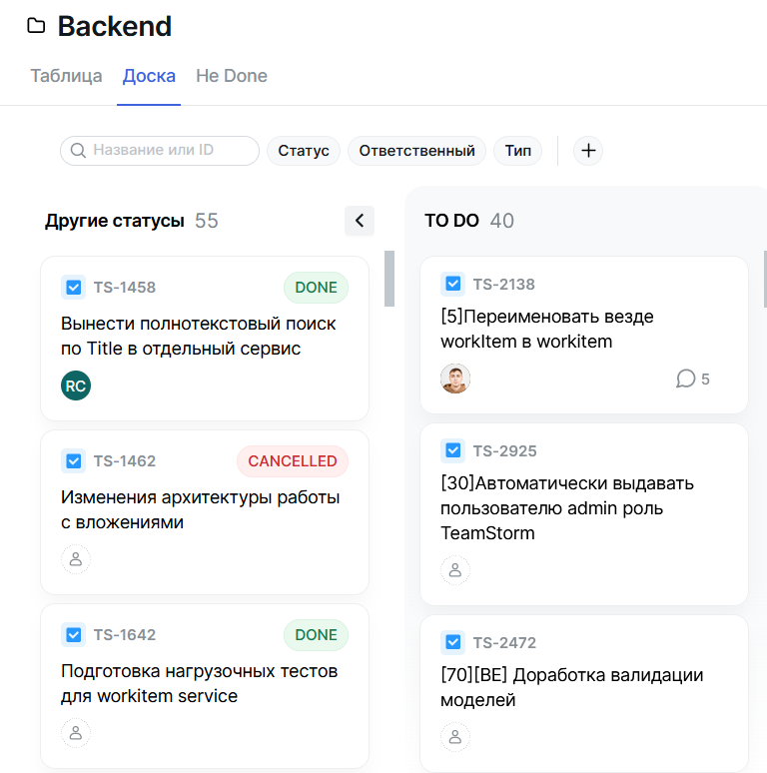The image size is (767, 773).
Task: Click the task type checkbox icon on TS-2138
Action: click(452, 284)
